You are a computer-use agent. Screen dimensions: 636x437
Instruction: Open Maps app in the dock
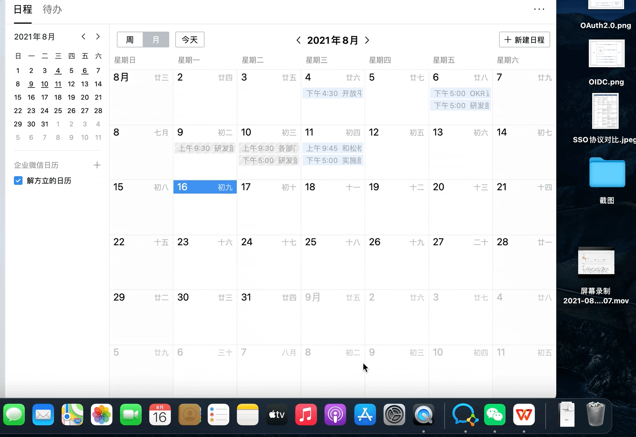[73, 415]
